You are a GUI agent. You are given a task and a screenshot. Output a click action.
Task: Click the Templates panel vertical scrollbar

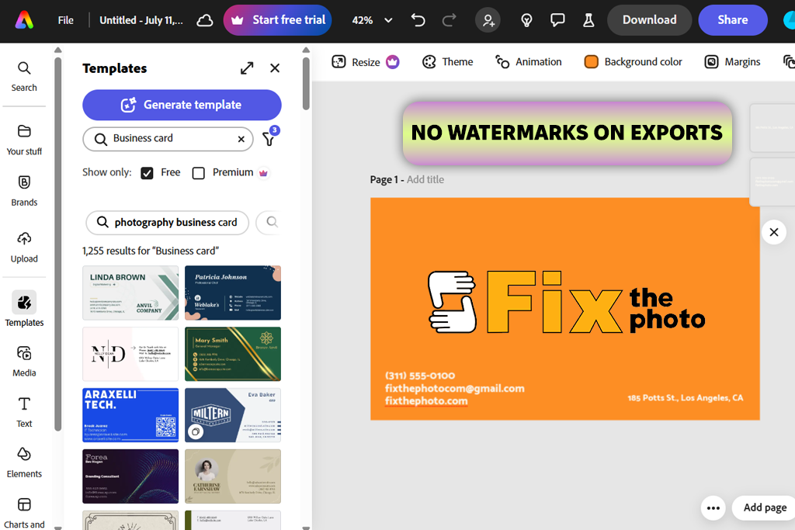coord(306,84)
